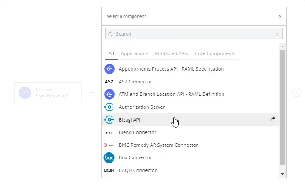Click the scrollbar up arrow
Viewport: 305px width, 187px height.
point(282,47)
